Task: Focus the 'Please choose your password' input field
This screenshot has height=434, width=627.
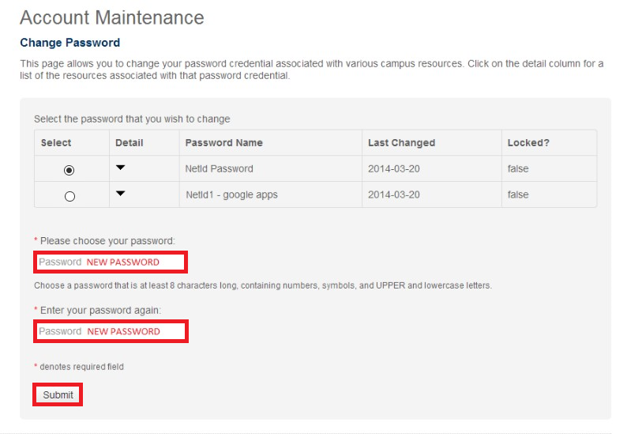Action: point(110,262)
